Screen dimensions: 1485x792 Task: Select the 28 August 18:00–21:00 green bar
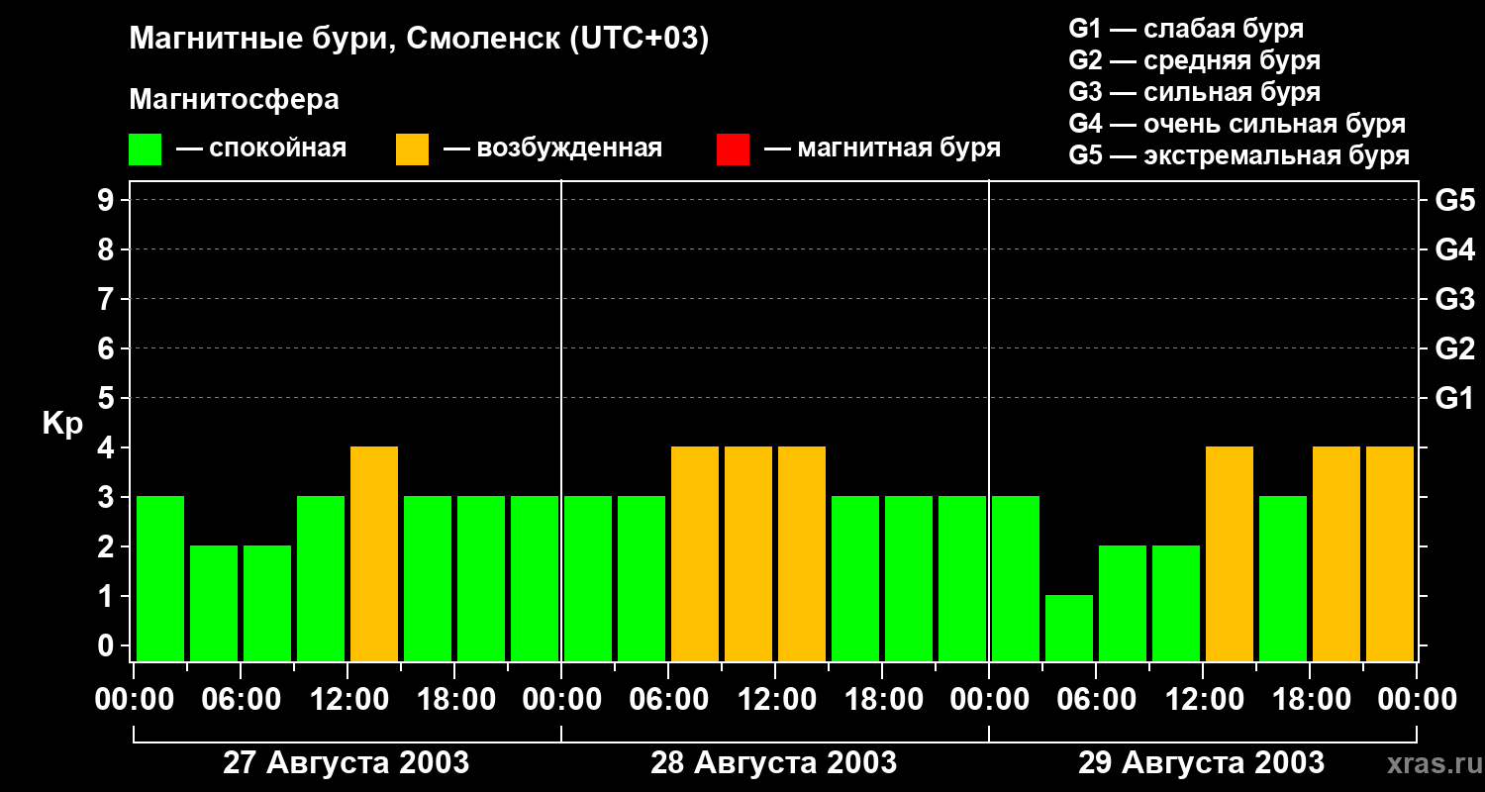pyautogui.click(x=909, y=578)
